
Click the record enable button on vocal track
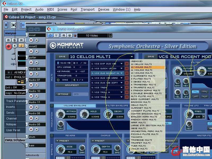(x=31, y=40)
